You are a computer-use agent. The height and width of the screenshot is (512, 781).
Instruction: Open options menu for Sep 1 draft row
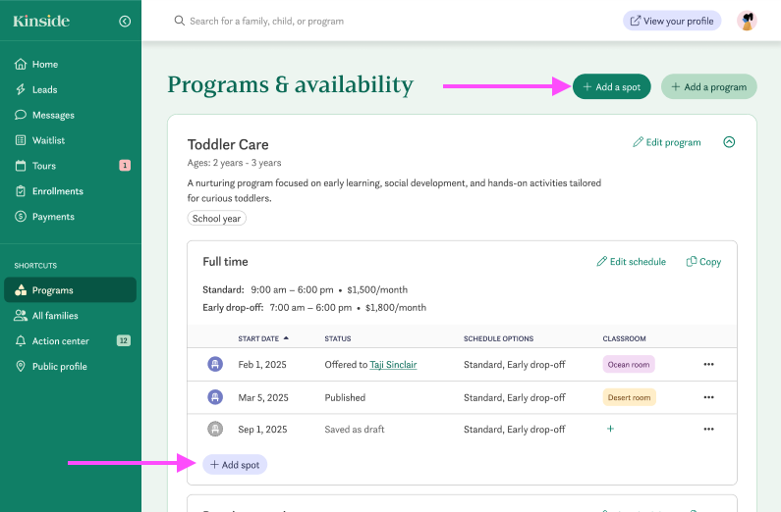[x=708, y=429]
